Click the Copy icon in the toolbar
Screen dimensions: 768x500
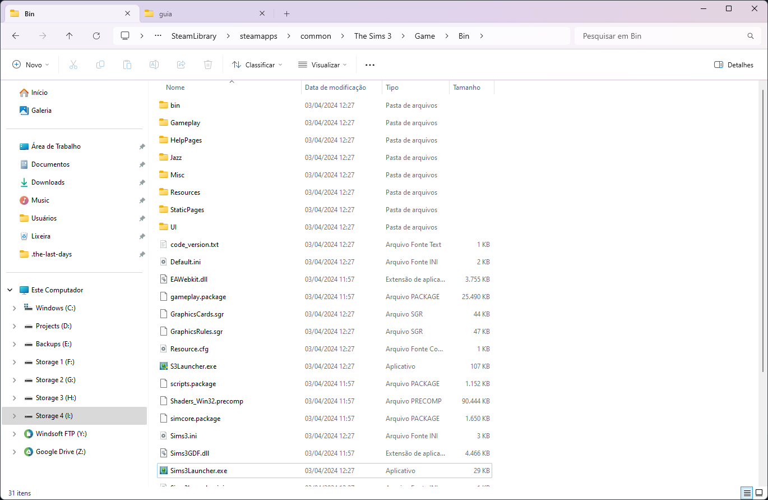coord(100,65)
